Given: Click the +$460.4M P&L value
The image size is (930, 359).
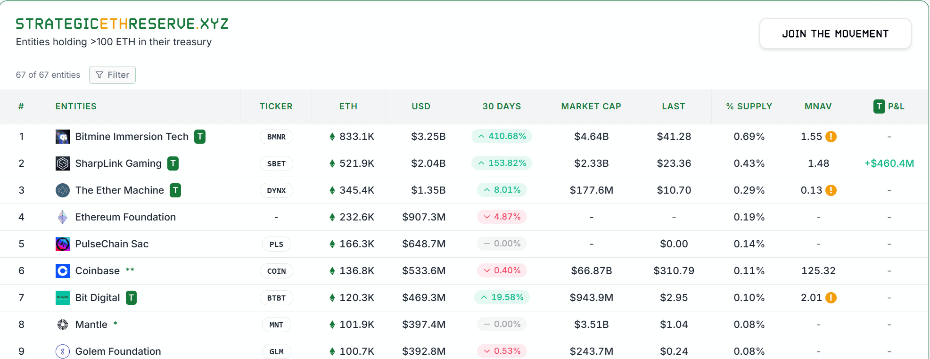Looking at the screenshot, I should tap(889, 163).
